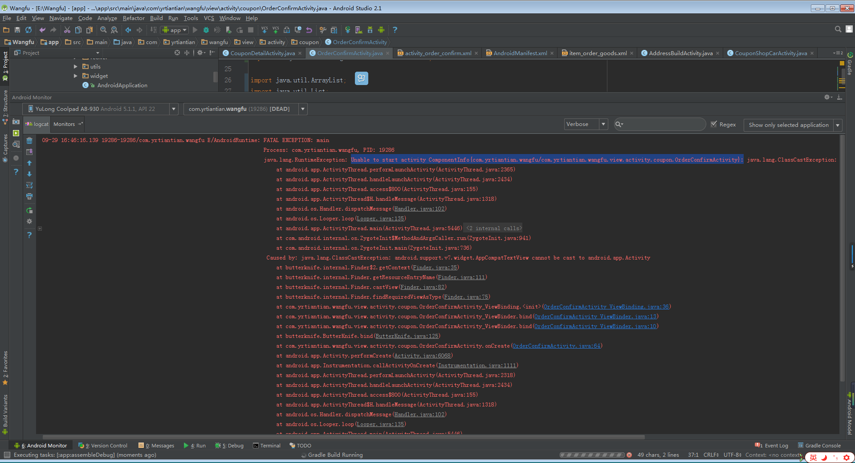
Task: Restart logcat with the green restart icon
Action: click(29, 210)
